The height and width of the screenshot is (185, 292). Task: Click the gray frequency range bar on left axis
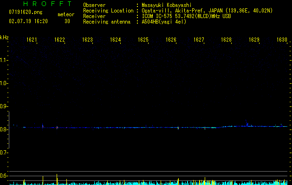(x=9, y=130)
